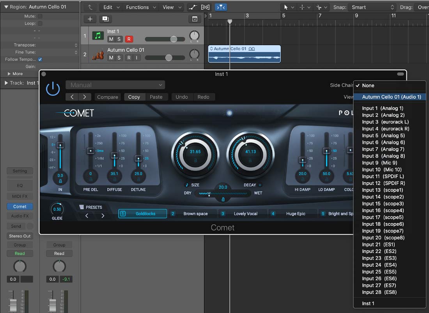Click the Inst 1 green music note icon
Image resolution: width=429 pixels, height=313 pixels.
pos(97,35)
